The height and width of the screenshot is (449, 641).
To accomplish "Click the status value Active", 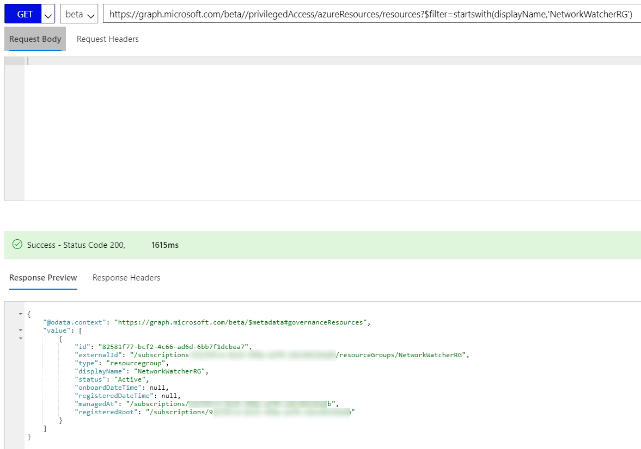I will click(125, 379).
